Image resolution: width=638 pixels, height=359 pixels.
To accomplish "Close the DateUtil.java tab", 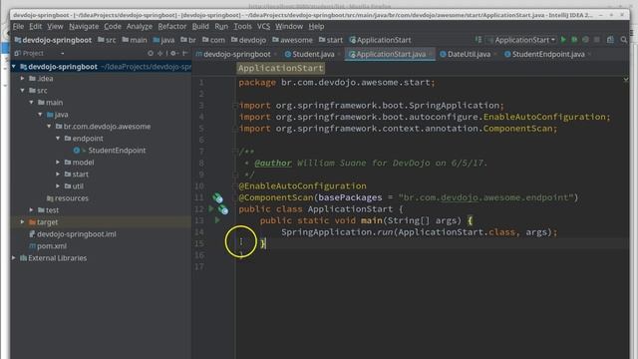I will [494, 54].
